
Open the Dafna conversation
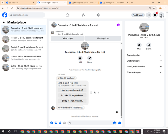(24, 67)
